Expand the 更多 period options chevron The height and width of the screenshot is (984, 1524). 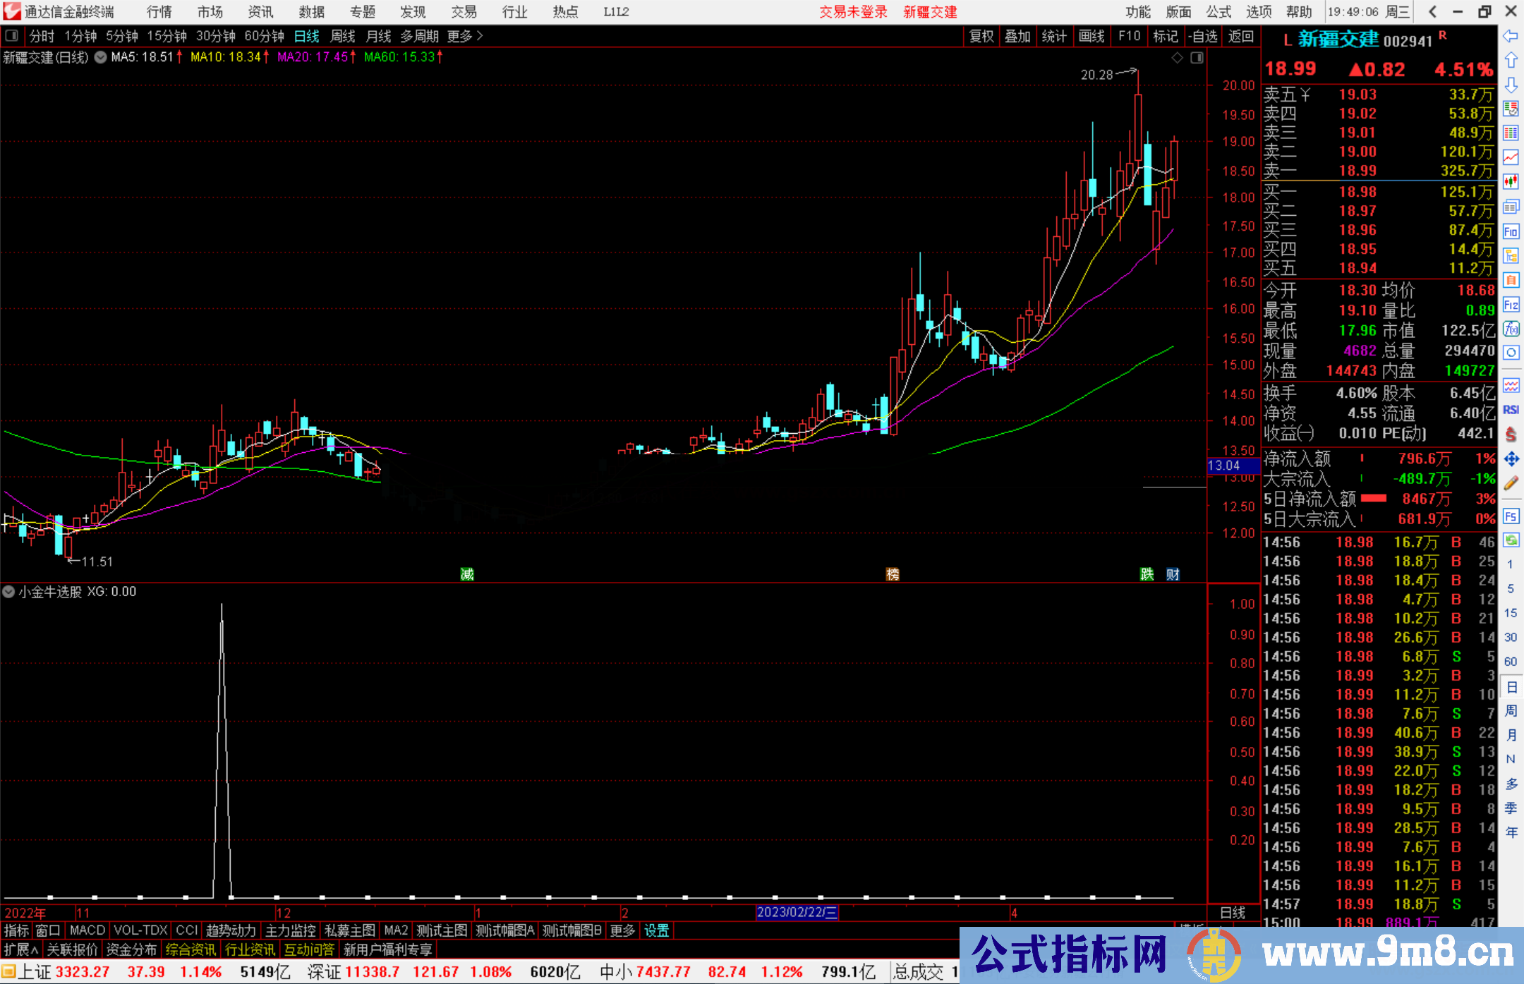tap(480, 36)
